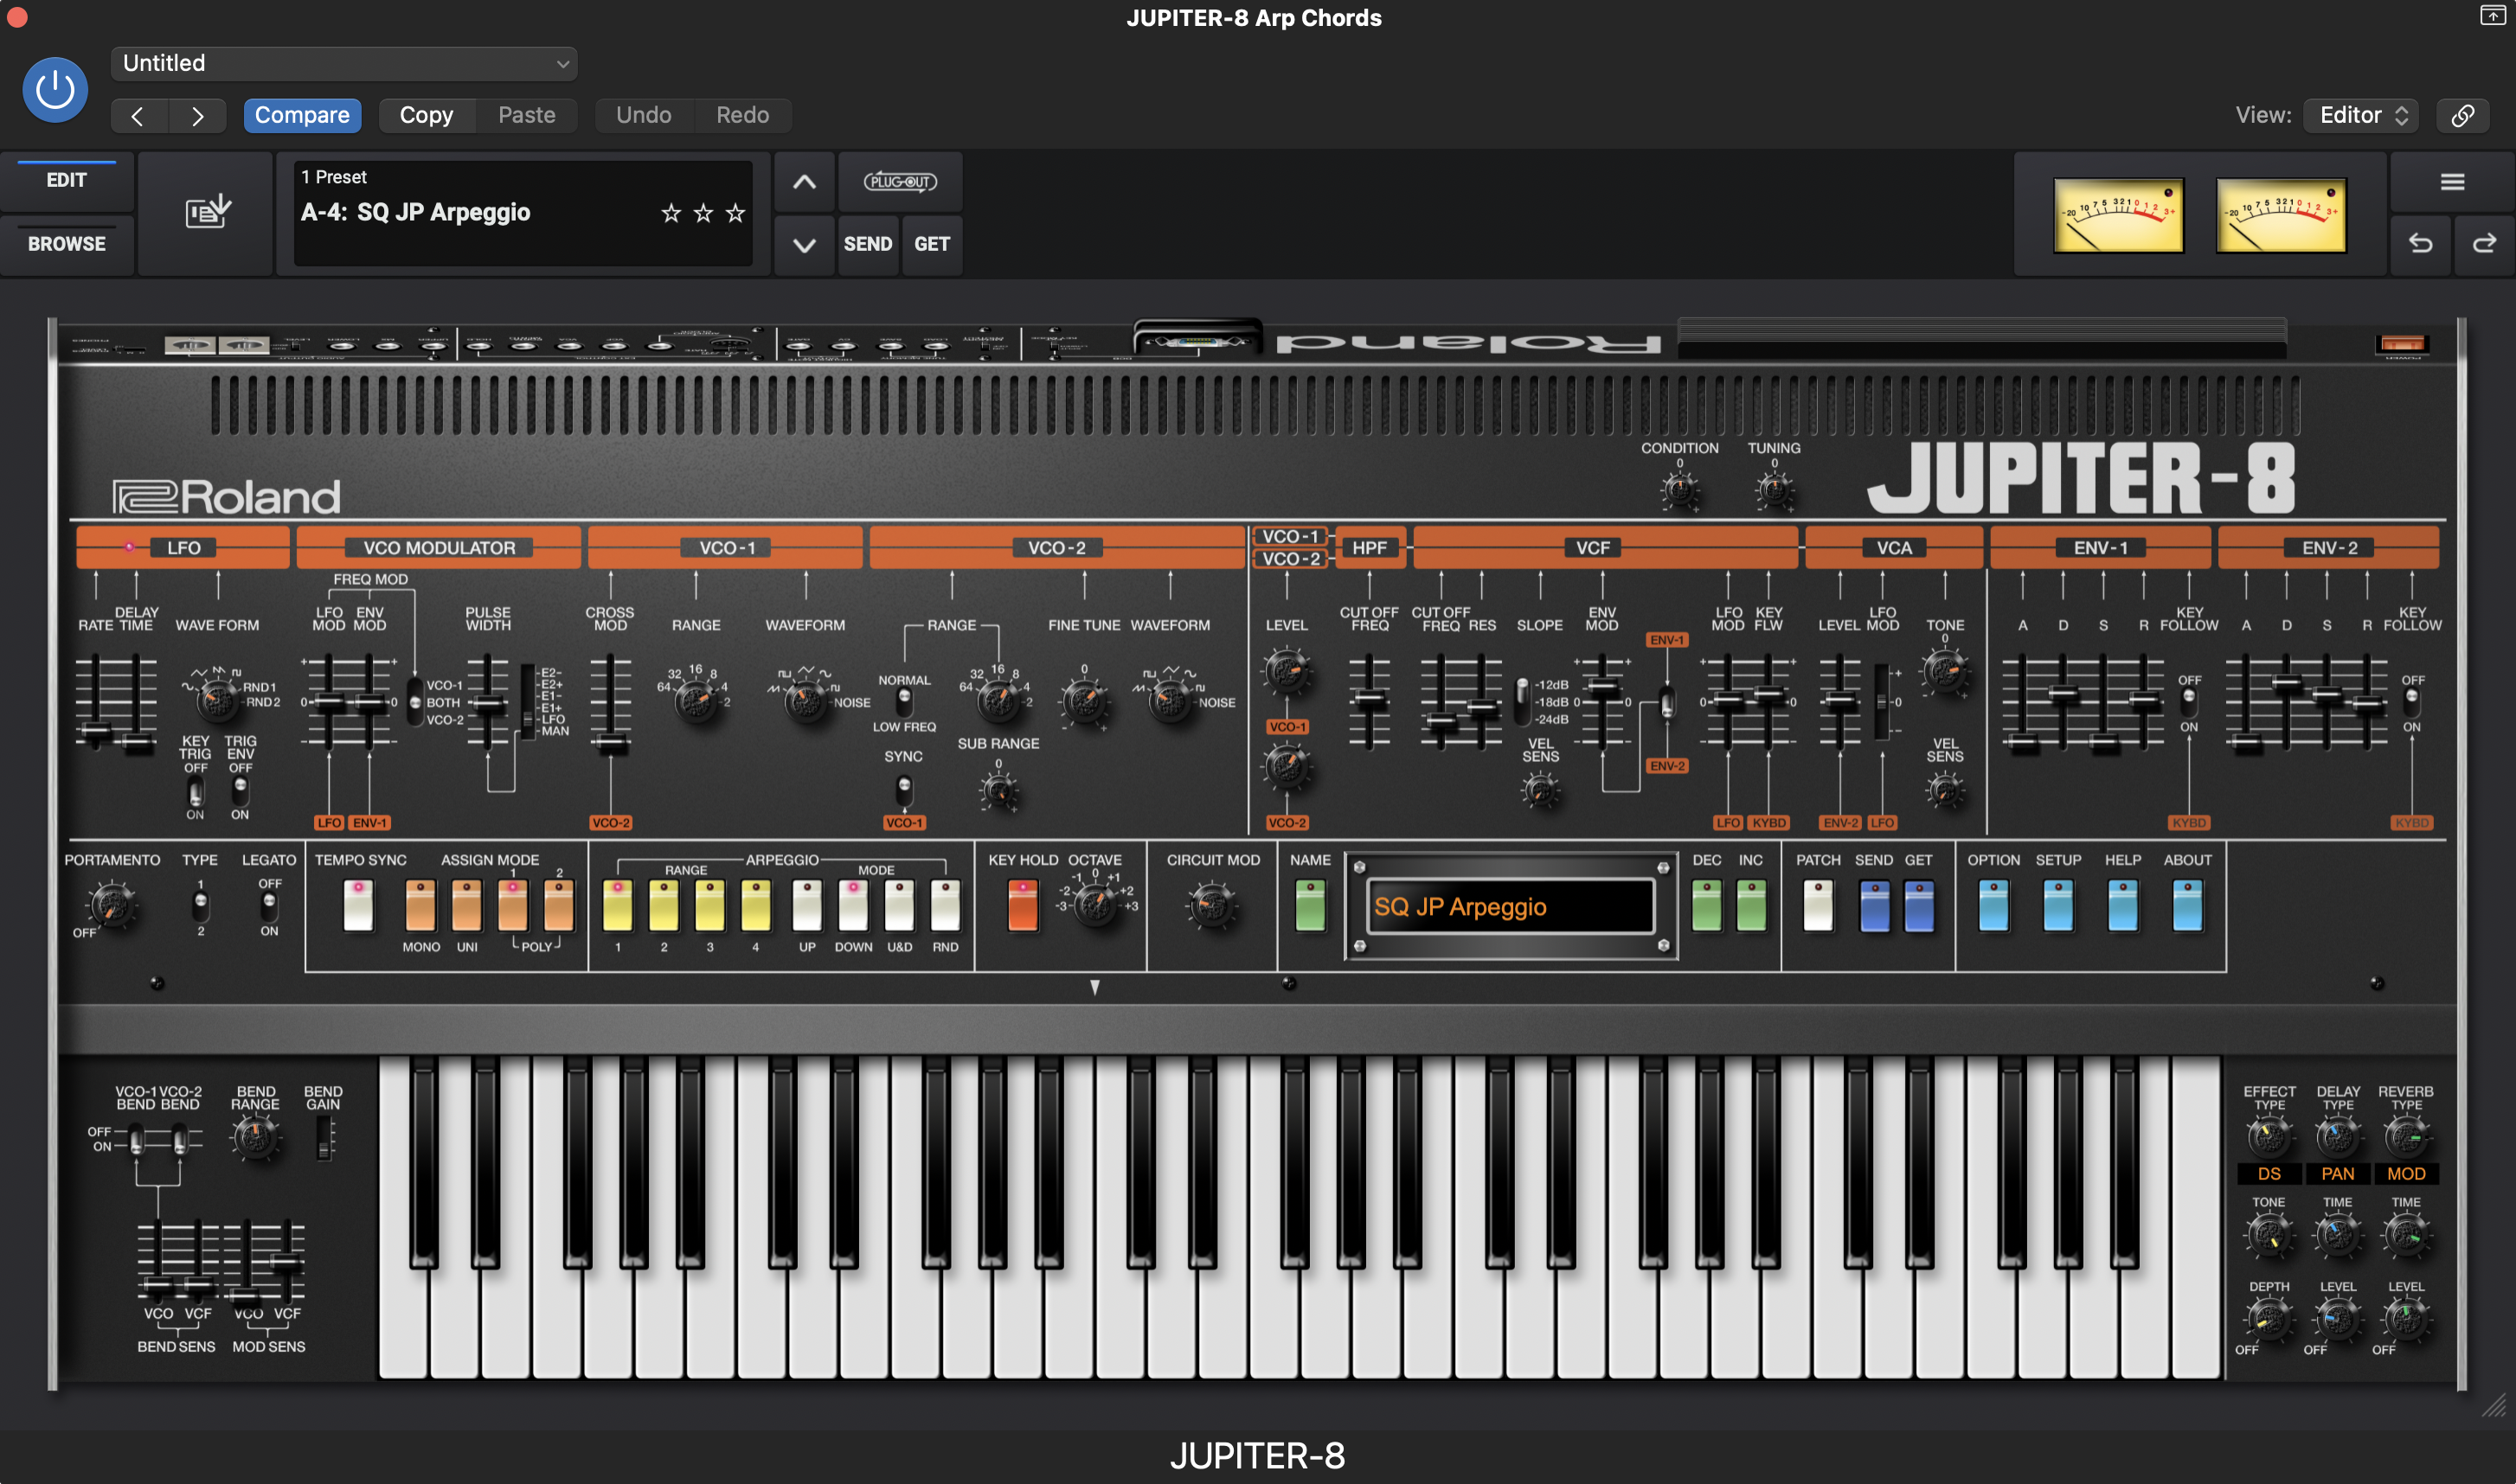2516x1484 pixels.
Task: Click the third rating star
Action: 735,213
